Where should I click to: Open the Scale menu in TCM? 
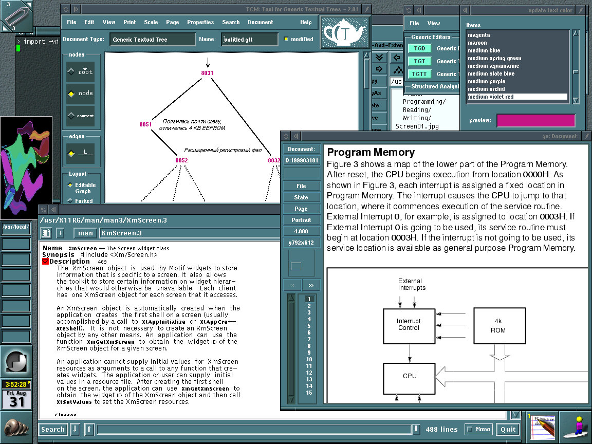(x=151, y=22)
